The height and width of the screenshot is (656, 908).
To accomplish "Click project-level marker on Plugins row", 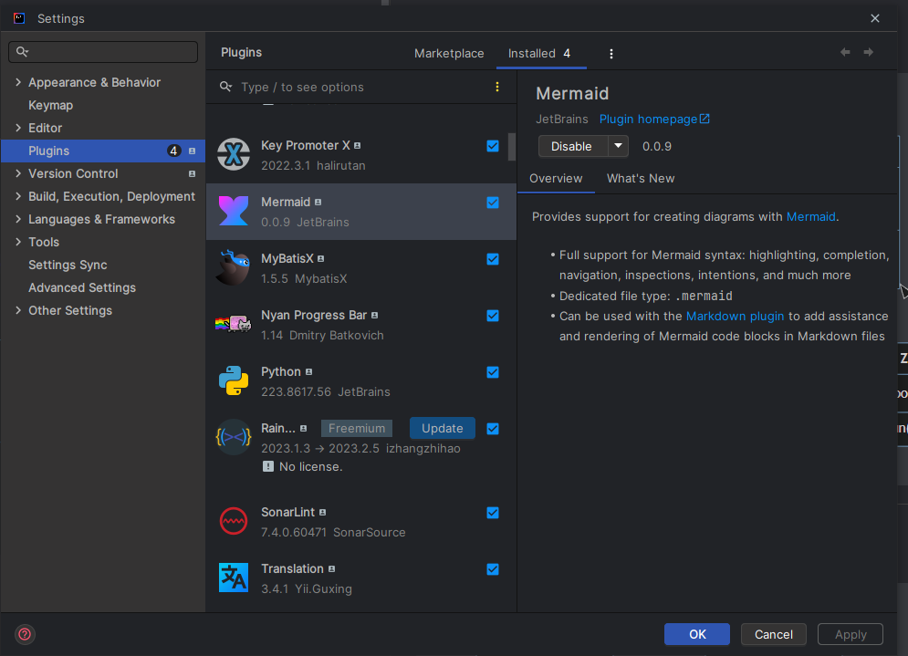I will 192,151.
